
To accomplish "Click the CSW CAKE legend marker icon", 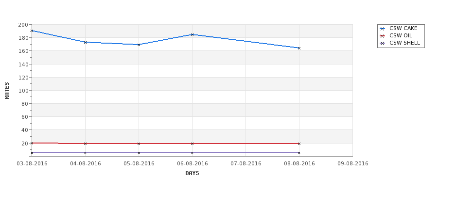I will [383, 29].
